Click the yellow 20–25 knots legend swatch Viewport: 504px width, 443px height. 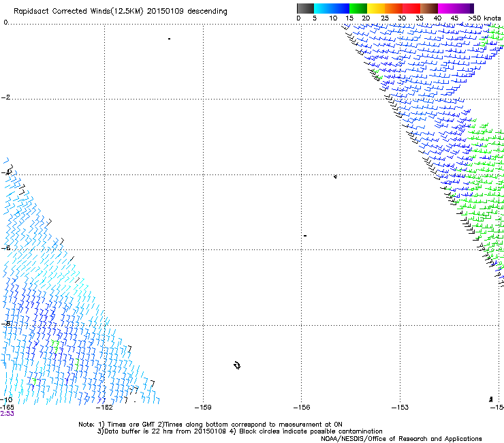376,8
